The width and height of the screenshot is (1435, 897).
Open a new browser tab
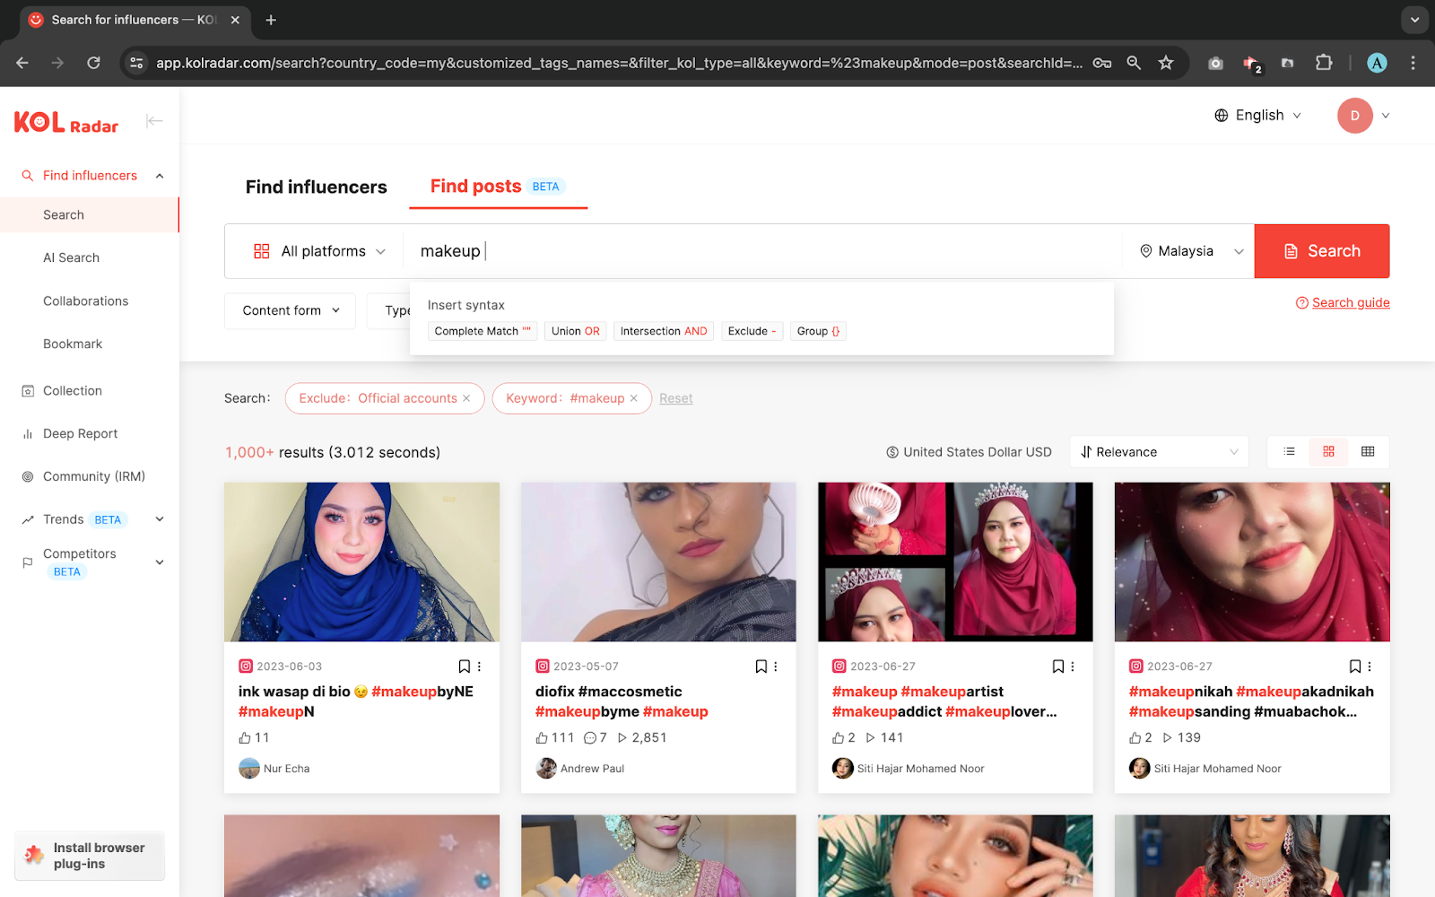(x=271, y=20)
